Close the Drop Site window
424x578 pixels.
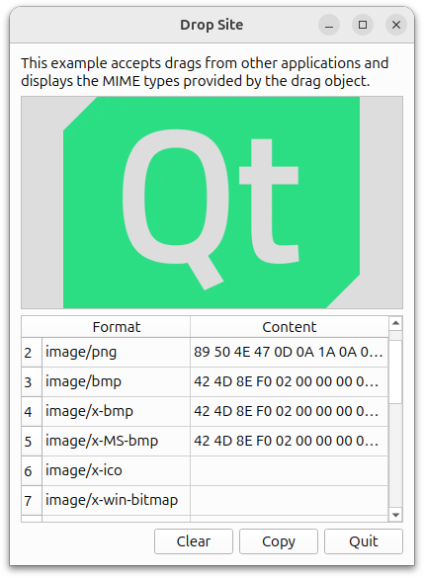pyautogui.click(x=396, y=25)
